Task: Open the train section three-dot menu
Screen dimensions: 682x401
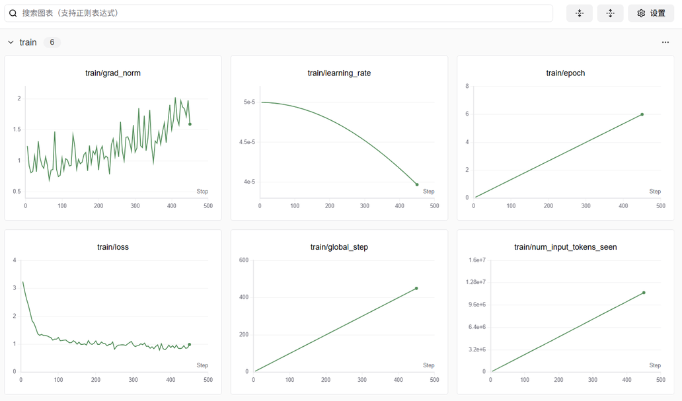Action: coord(665,42)
